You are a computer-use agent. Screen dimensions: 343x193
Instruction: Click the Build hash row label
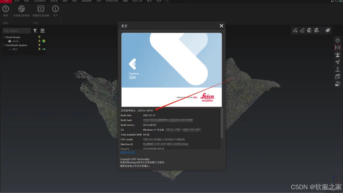126,120
